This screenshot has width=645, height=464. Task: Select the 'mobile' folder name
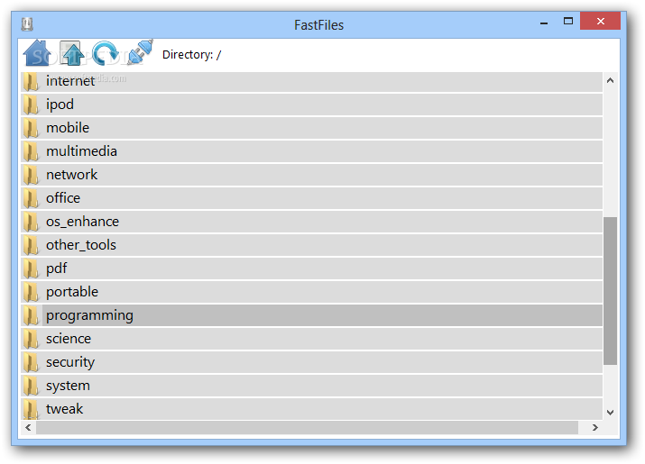(68, 128)
